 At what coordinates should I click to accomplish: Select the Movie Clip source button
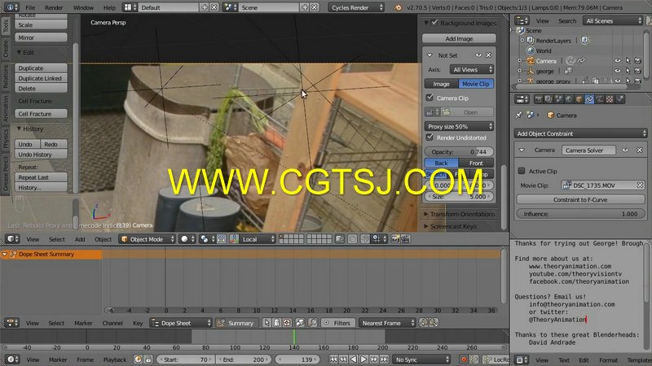point(476,84)
